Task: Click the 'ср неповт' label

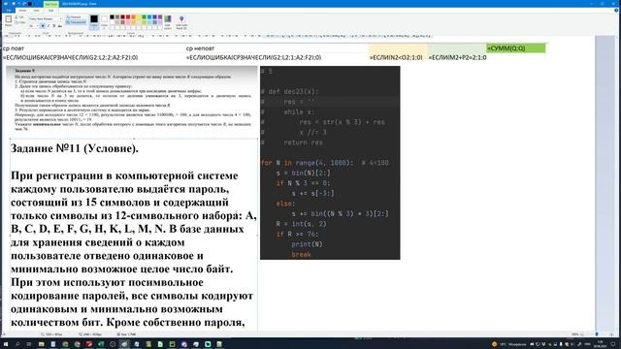Action: (200, 48)
